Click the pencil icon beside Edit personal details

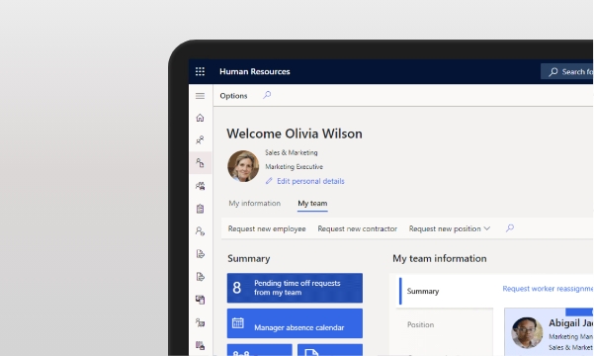pos(269,181)
